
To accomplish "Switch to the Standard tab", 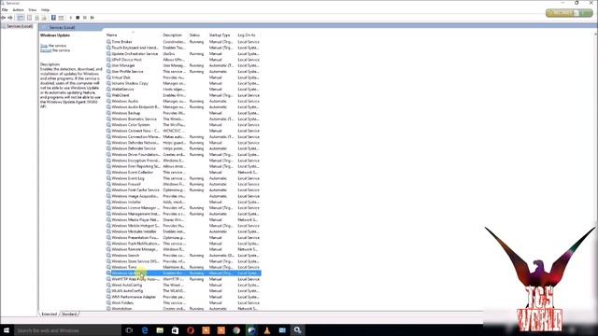I will pyautogui.click(x=69, y=314).
